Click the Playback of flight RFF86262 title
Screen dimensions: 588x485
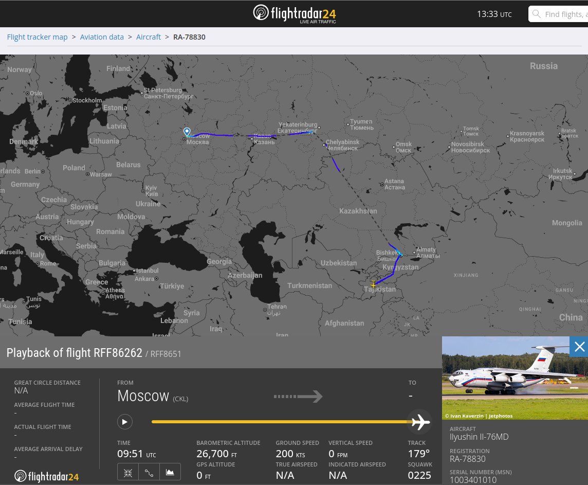74,353
